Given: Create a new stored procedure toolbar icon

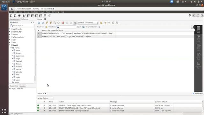Looking at the screenshot, I should 36,16.
